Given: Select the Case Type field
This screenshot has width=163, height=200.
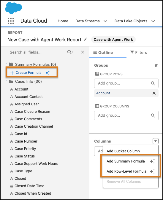Looking at the screenshot, I should tap(23, 171).
